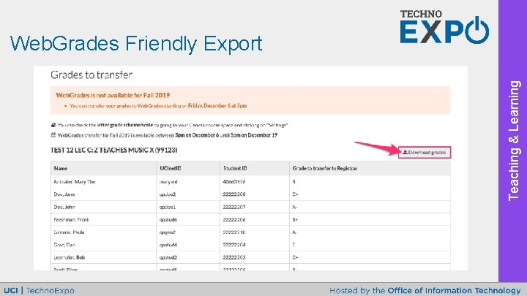The width and height of the screenshot is (527, 296).
Task: Click student ID 22222204
Action: click(234, 245)
